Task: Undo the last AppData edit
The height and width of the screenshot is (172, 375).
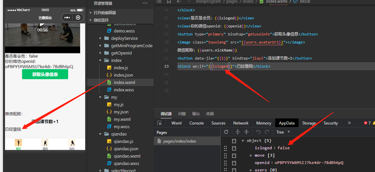Action: [x=258, y=132]
